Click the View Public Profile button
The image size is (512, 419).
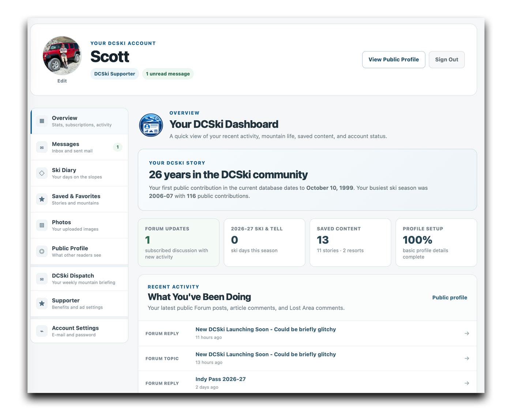pos(394,60)
